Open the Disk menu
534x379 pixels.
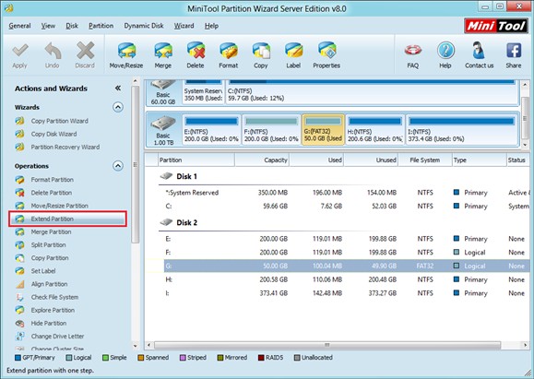72,26
